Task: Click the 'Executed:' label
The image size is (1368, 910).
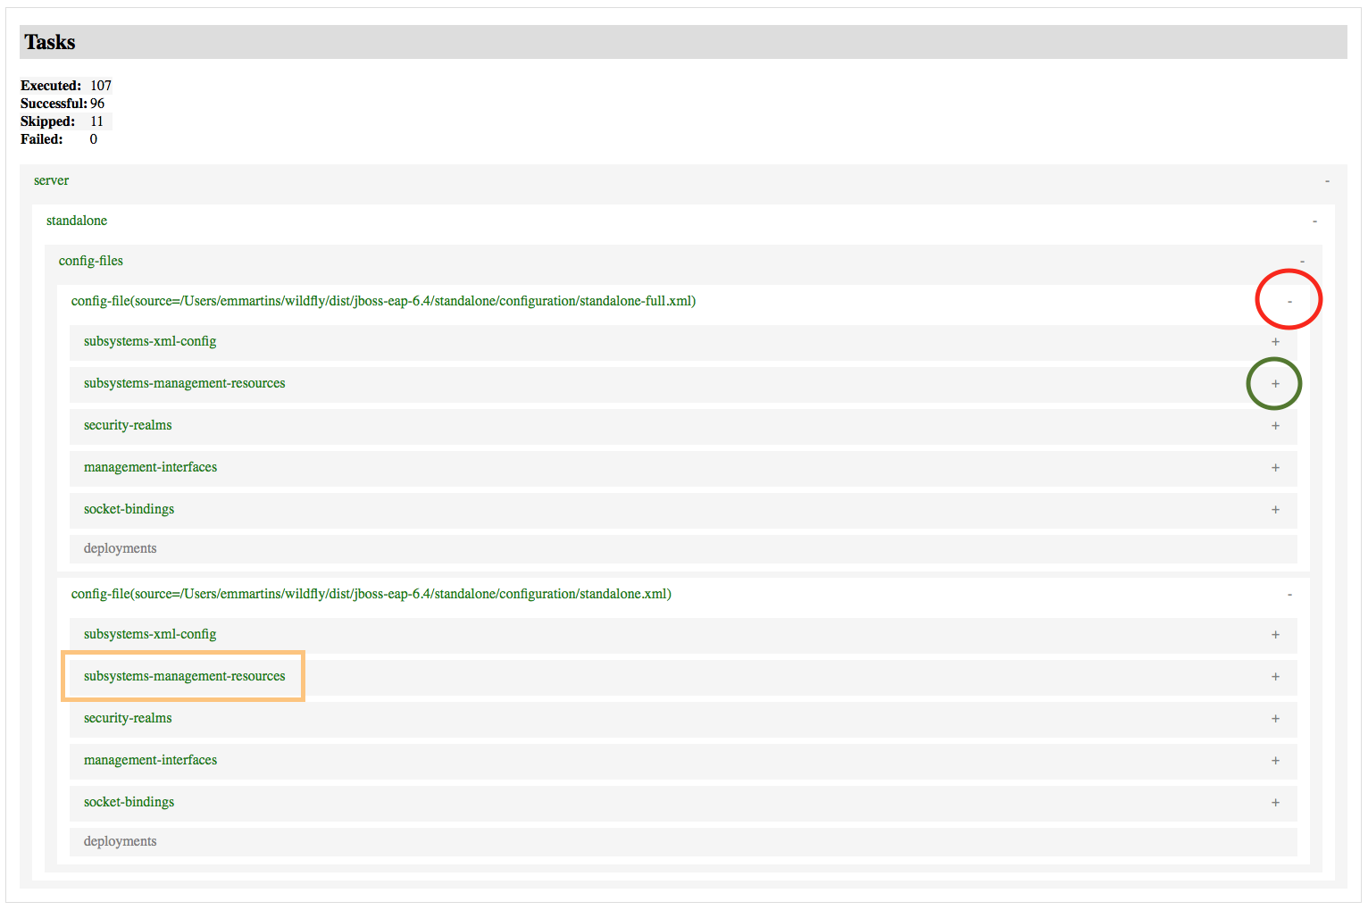Action: (x=51, y=86)
